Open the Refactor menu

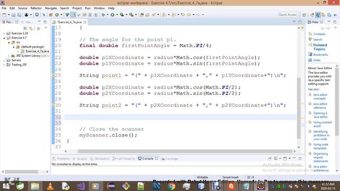click(36, 8)
